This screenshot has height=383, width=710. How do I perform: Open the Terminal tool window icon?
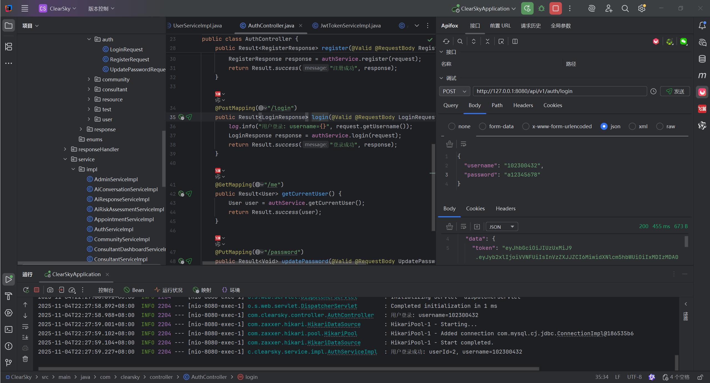[9, 329]
